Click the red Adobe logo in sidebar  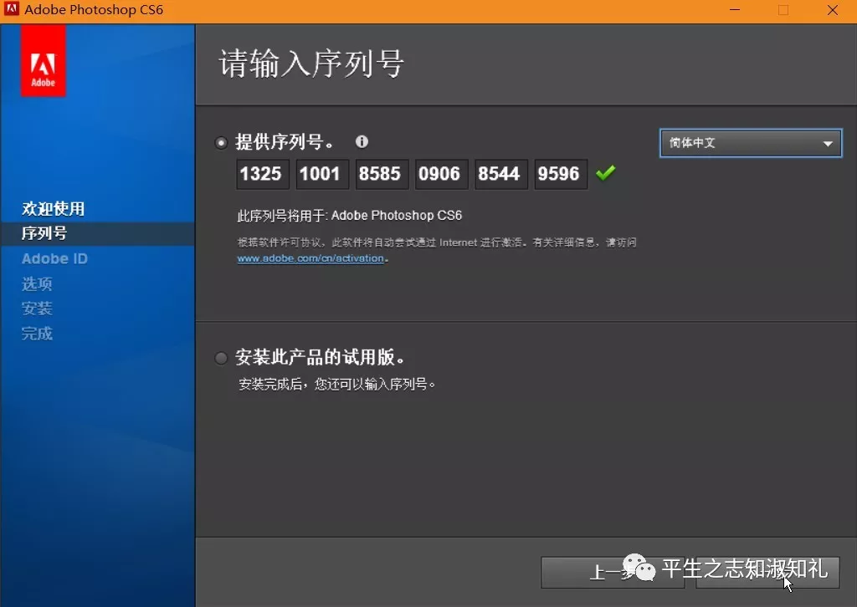click(x=44, y=61)
